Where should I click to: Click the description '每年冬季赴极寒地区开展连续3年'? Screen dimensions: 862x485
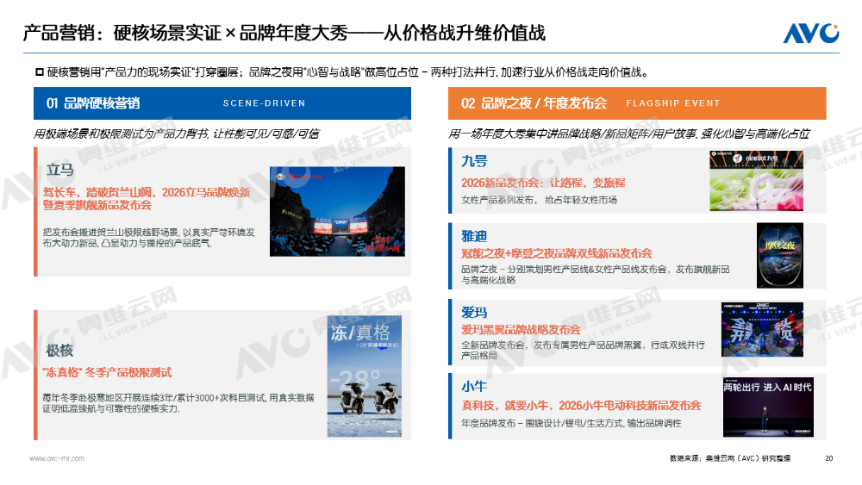pos(178,403)
